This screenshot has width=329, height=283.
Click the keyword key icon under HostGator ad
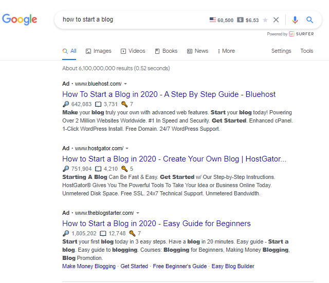(x=124, y=169)
